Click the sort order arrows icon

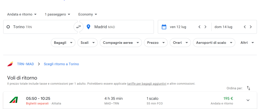pyautogui.click(x=248, y=88)
